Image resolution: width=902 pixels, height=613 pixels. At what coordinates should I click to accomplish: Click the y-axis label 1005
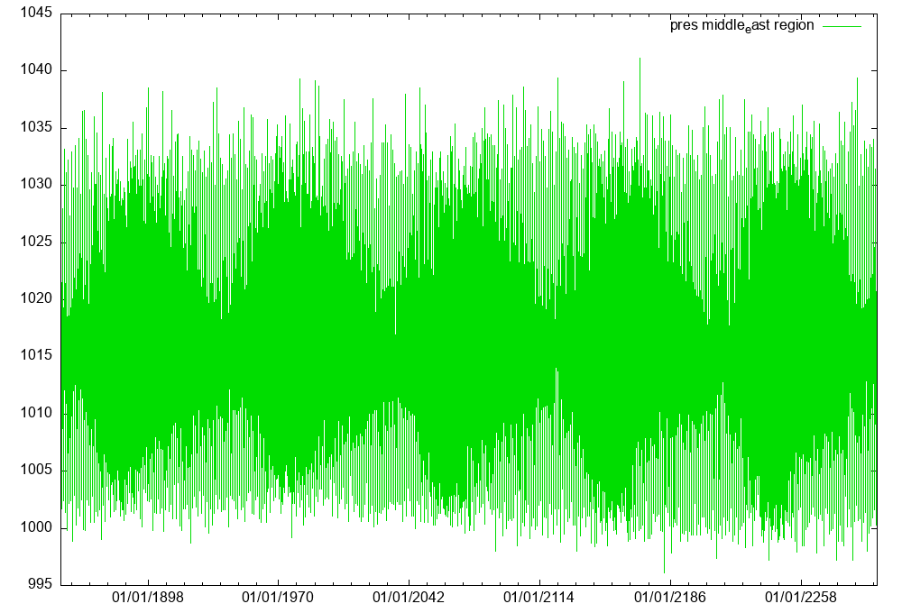pyautogui.click(x=36, y=470)
